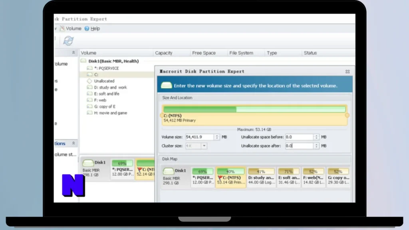
Task: Select Disk1 (Basic MBR, Health) row
Action: point(113,61)
